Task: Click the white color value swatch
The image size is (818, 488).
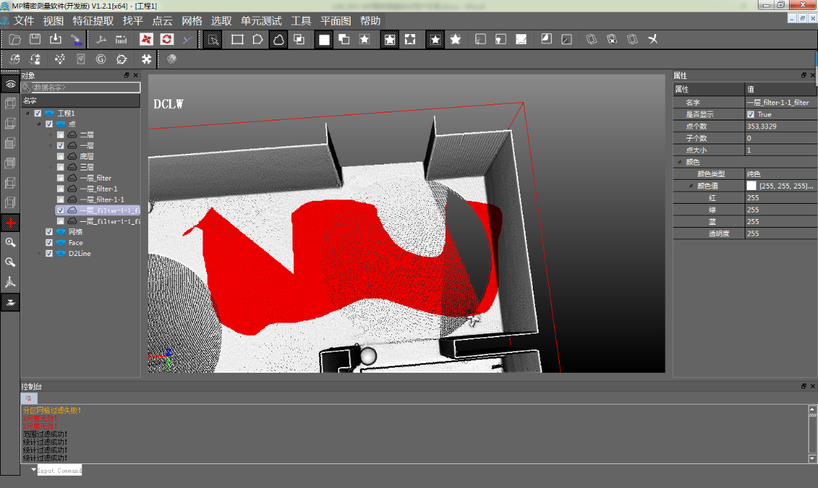Action: point(751,186)
